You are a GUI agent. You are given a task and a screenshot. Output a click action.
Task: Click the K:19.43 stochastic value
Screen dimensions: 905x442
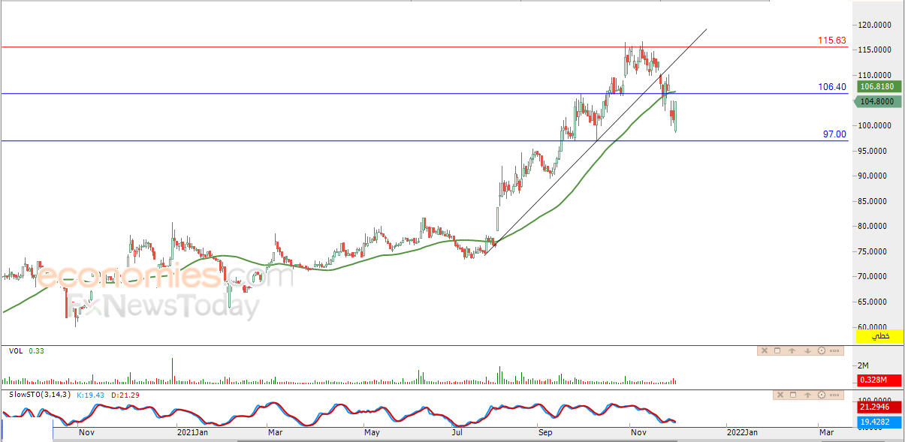91,395
